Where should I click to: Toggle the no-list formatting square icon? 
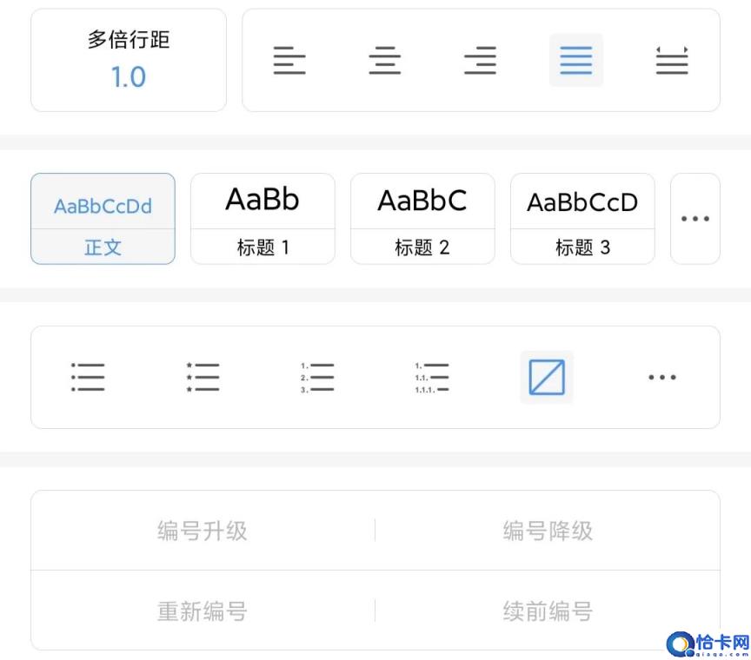tap(546, 377)
